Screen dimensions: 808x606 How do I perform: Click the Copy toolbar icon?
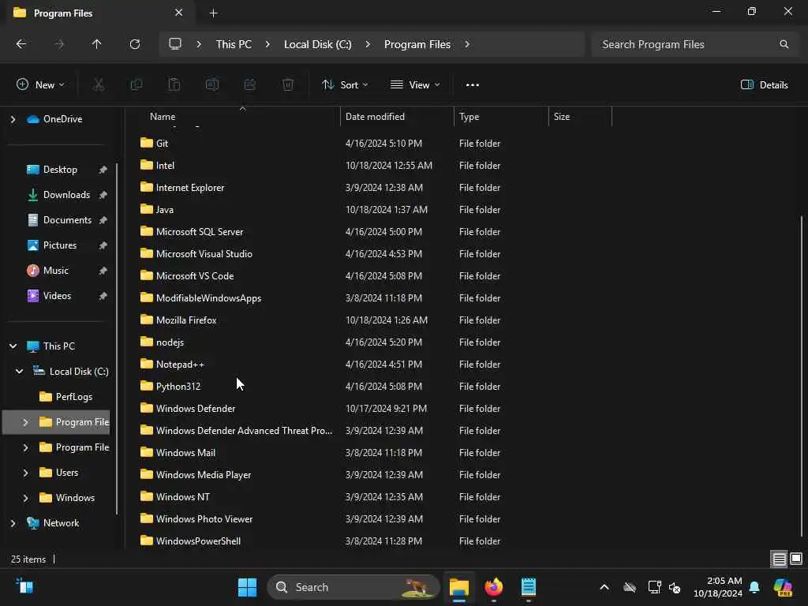137,84
